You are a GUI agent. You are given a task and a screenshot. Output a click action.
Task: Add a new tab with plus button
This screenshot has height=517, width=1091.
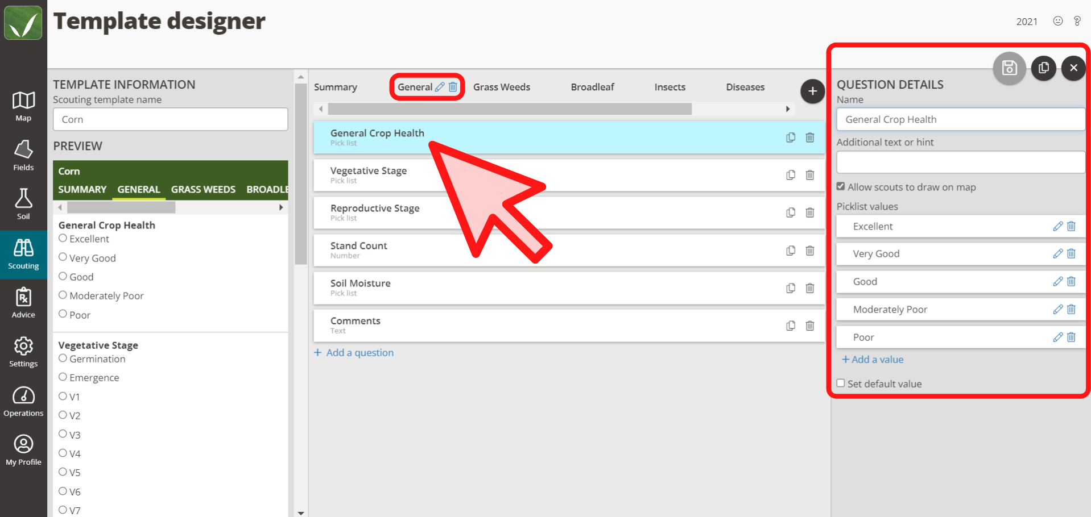click(813, 91)
